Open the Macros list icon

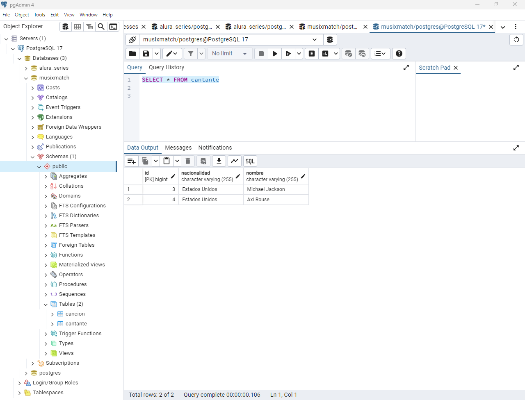coord(380,54)
